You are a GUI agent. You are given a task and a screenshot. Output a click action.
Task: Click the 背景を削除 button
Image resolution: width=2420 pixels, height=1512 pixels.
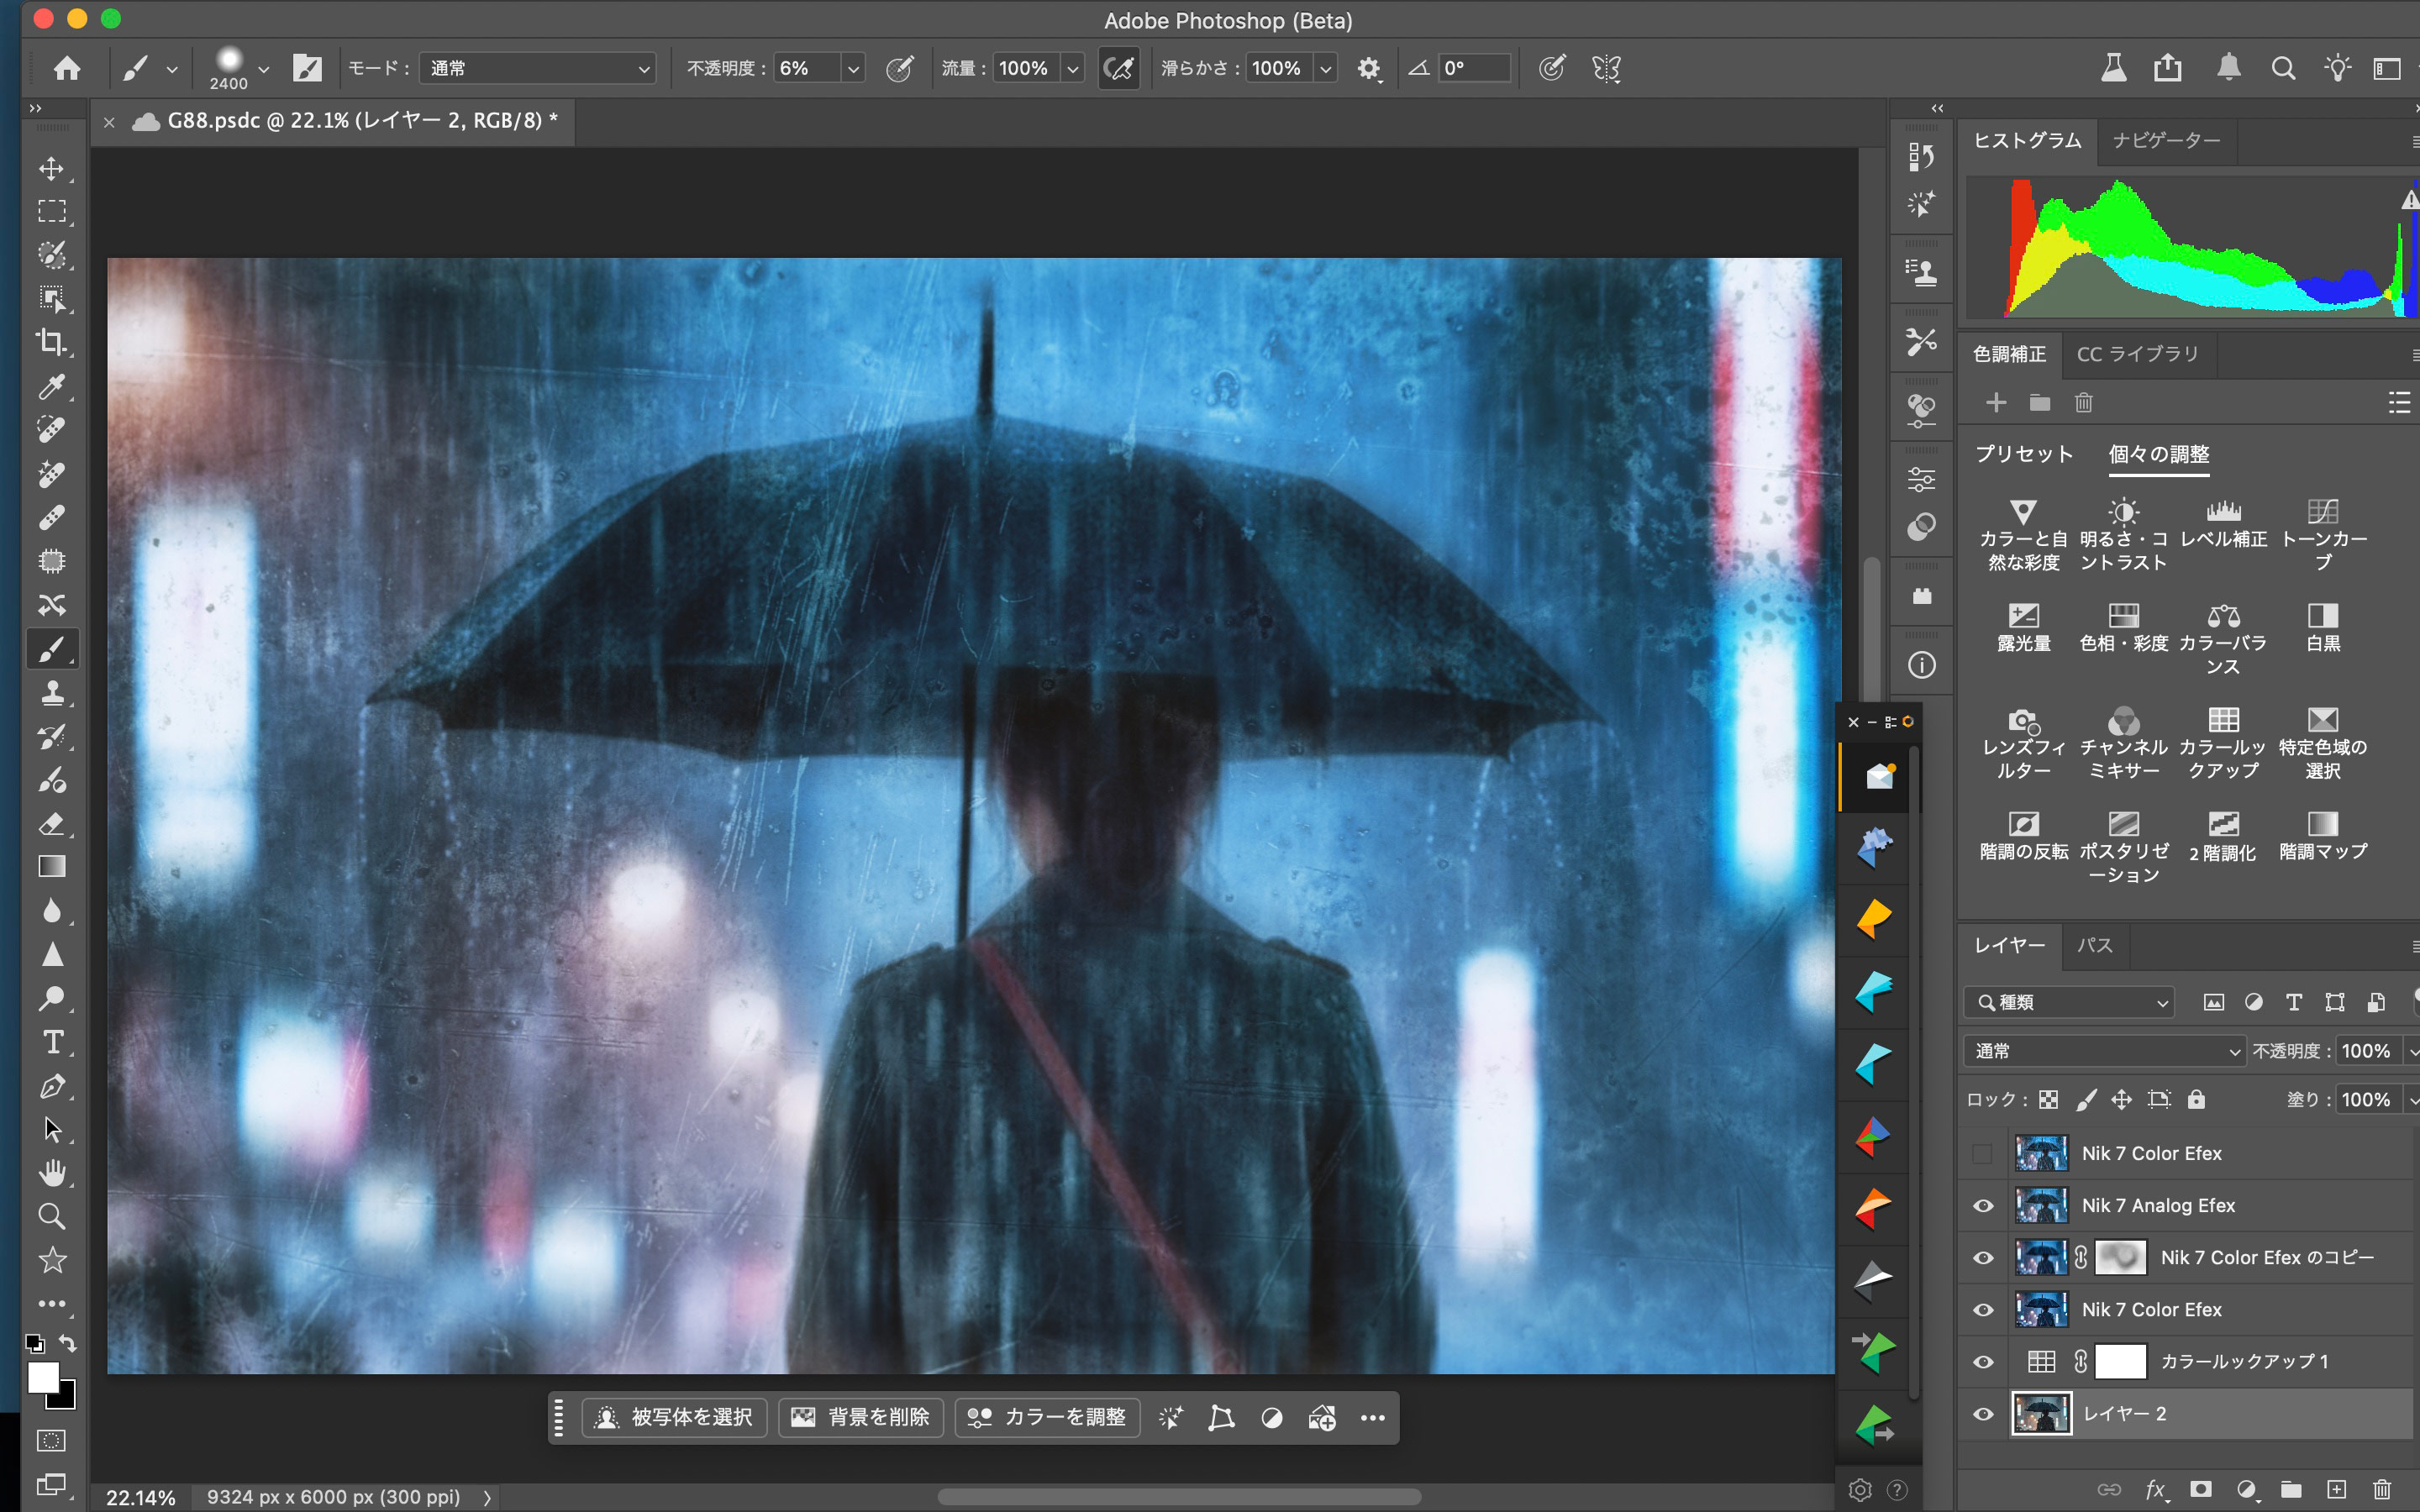[x=861, y=1417]
